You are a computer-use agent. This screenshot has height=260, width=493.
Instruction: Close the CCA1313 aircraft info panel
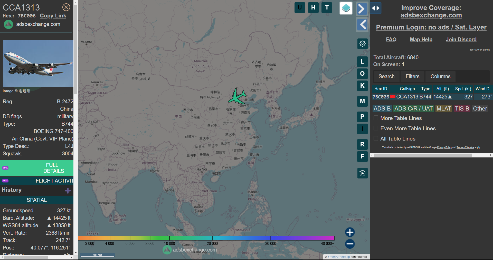point(66,7)
